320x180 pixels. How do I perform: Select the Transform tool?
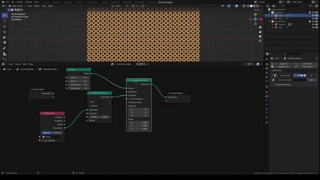click(4, 42)
